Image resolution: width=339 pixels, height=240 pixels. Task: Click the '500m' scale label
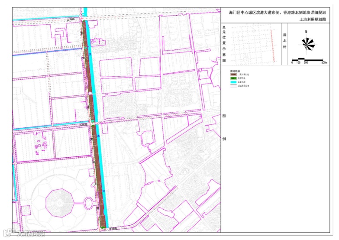[x=324, y=62]
